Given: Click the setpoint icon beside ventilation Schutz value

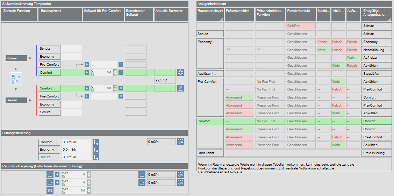Looking at the screenshot, I should pos(96,157).
